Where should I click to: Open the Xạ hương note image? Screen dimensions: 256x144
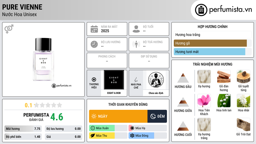pos(204,76)
